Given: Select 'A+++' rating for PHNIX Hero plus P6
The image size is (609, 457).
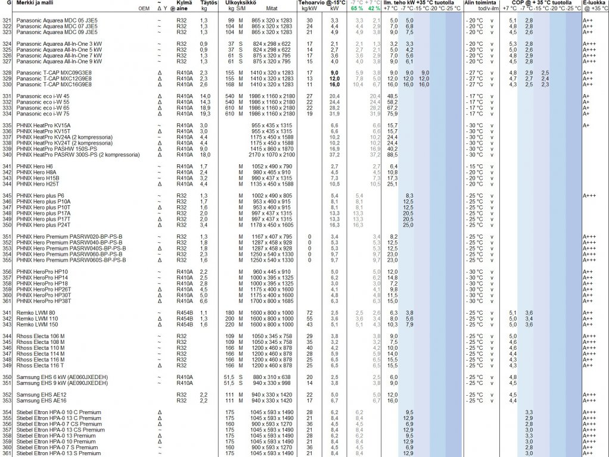Looking at the screenshot, I should click(x=589, y=196).
